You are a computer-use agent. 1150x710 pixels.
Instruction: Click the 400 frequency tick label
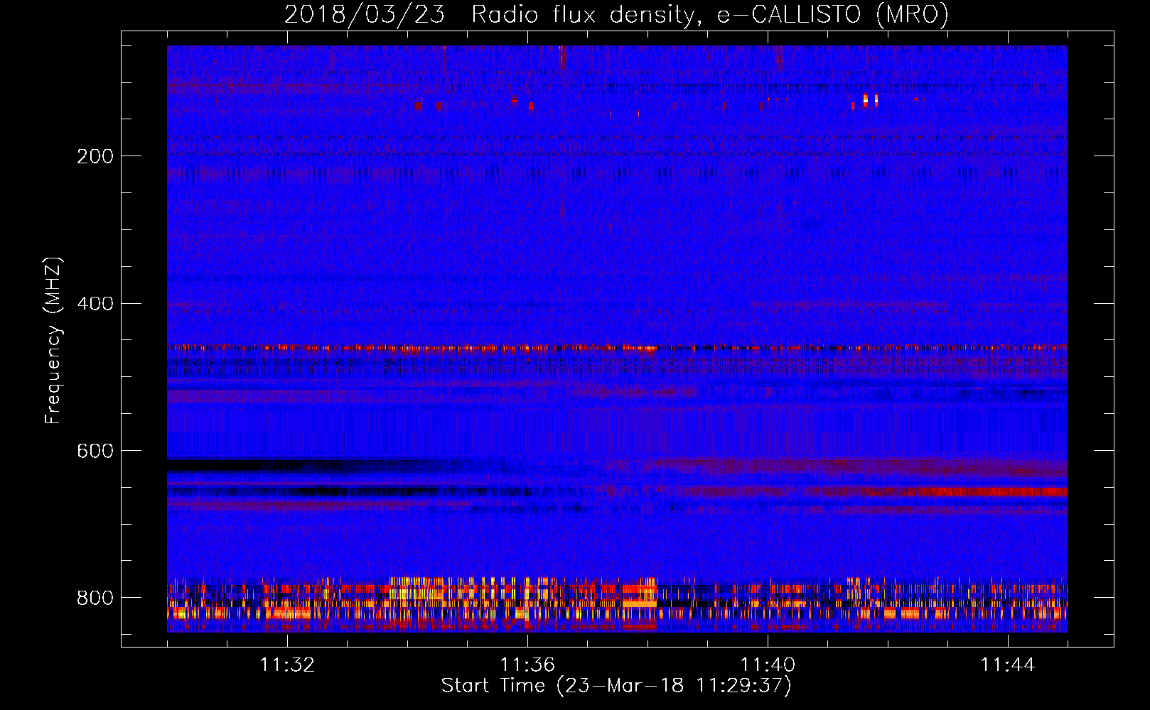click(x=95, y=304)
